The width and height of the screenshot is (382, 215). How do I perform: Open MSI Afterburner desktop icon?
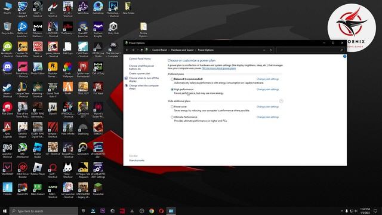point(23,150)
